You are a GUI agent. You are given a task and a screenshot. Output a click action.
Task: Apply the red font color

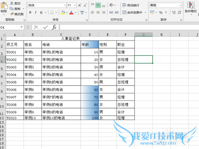(x=71, y=12)
